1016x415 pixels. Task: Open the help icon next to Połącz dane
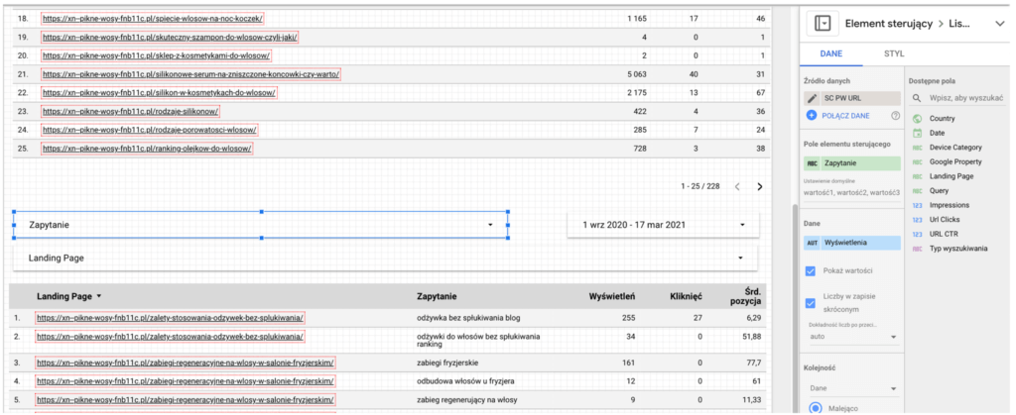(x=895, y=116)
